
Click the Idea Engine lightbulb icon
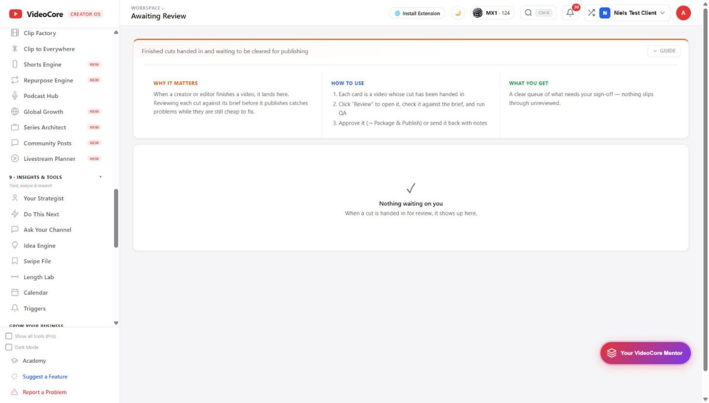click(15, 246)
